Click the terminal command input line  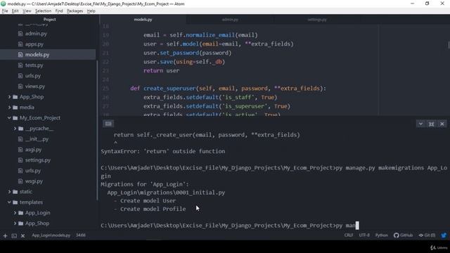230,226
